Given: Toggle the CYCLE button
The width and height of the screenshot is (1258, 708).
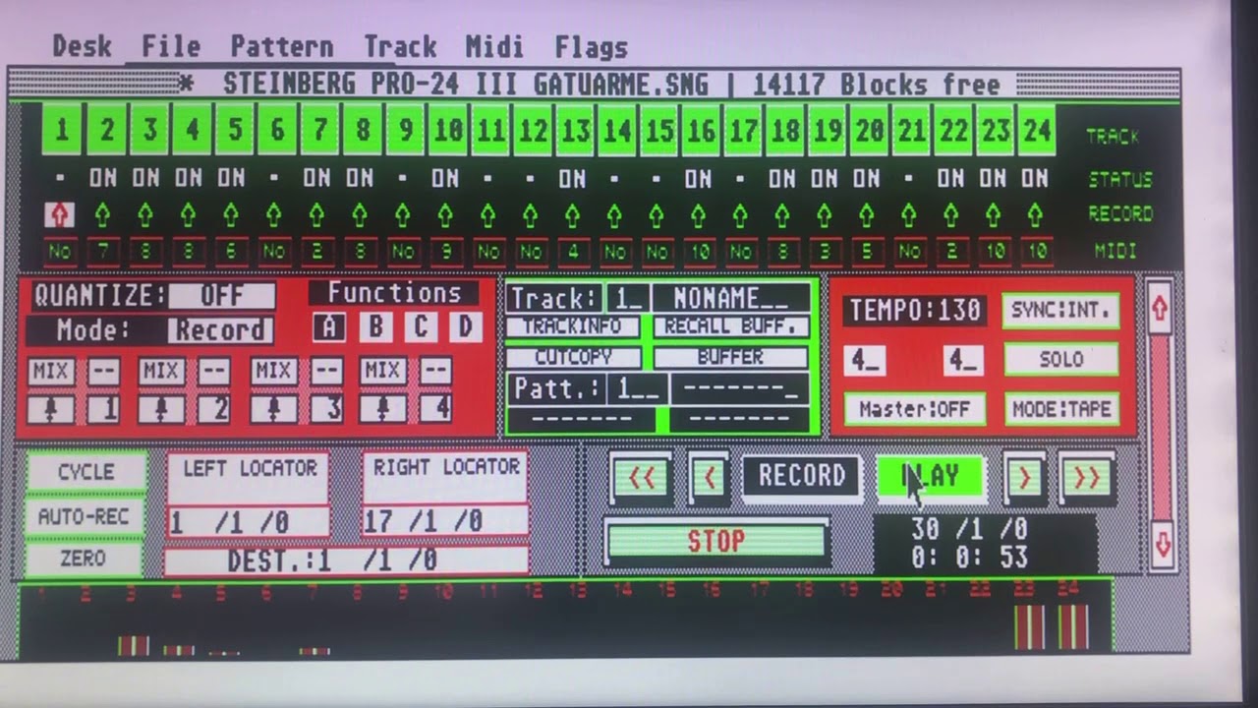Looking at the screenshot, I should 86,472.
